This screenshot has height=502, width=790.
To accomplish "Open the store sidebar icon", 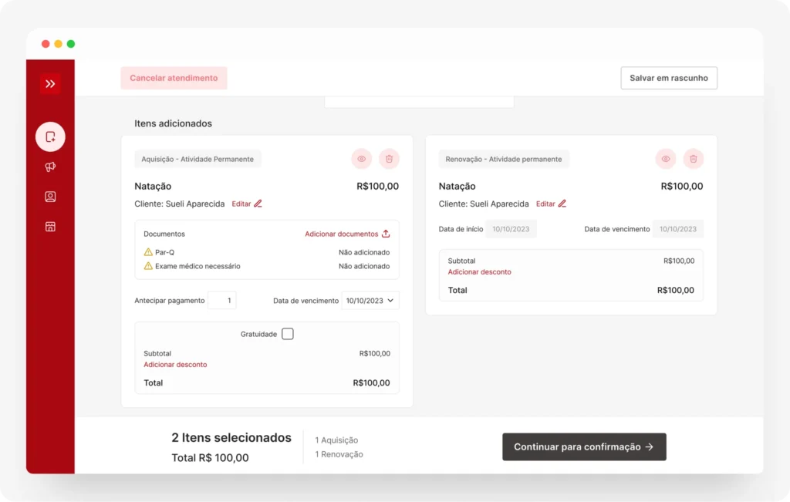I will point(50,227).
